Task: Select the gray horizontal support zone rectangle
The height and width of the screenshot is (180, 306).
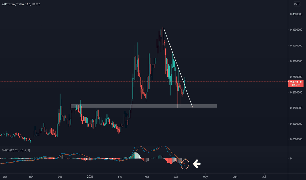Action: (144, 106)
